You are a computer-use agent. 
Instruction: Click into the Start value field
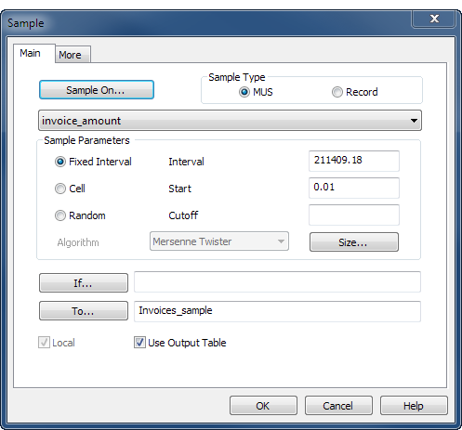(x=354, y=188)
